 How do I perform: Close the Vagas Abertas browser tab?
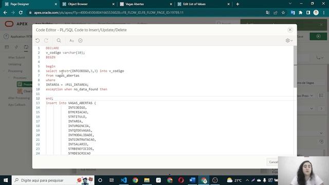[171, 4]
